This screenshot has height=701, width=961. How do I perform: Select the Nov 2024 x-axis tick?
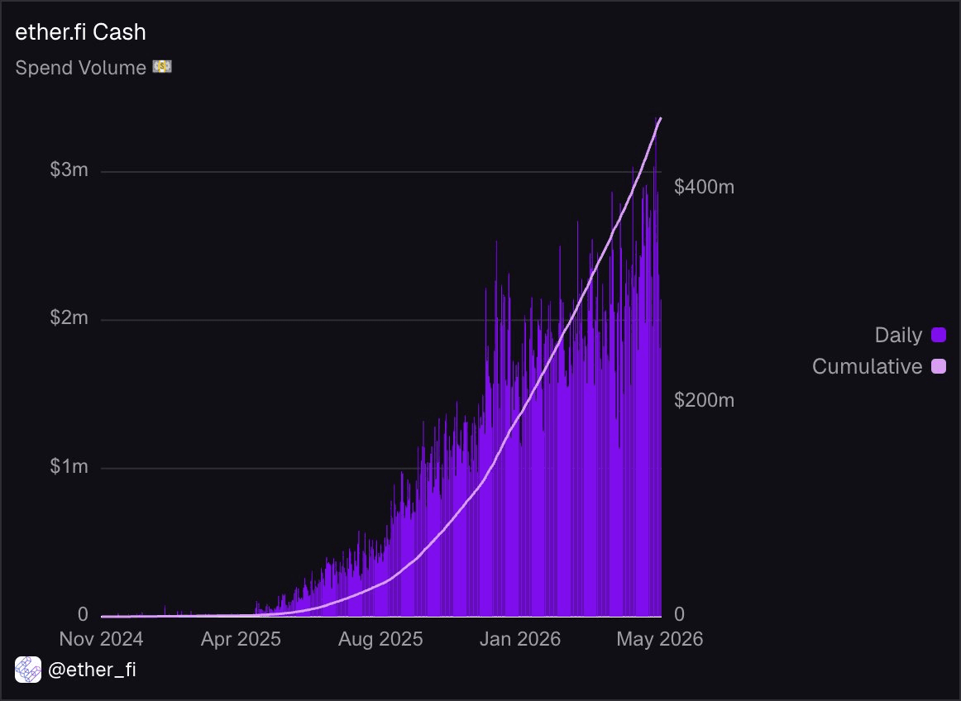(101, 639)
